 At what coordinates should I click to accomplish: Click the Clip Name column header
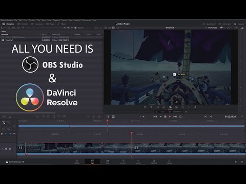point(5,34)
